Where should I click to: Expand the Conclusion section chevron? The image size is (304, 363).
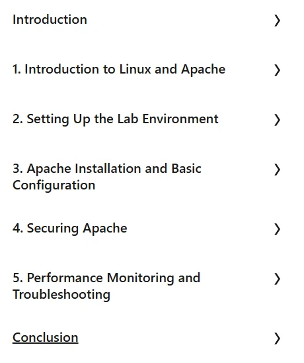click(277, 338)
